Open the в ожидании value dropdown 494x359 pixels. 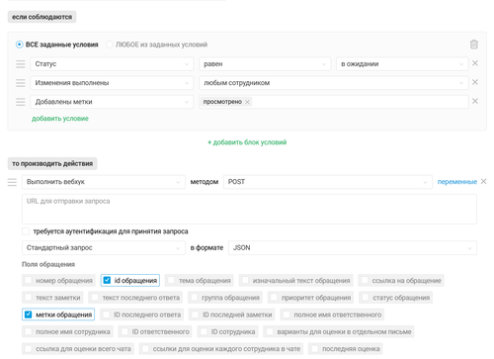click(402, 64)
